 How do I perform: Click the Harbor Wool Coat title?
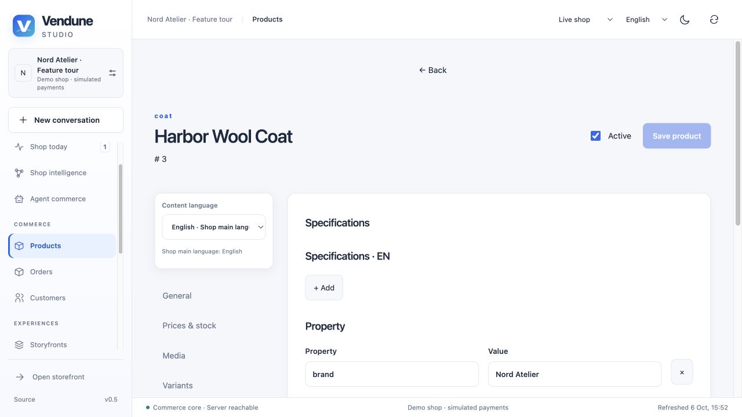(x=223, y=137)
